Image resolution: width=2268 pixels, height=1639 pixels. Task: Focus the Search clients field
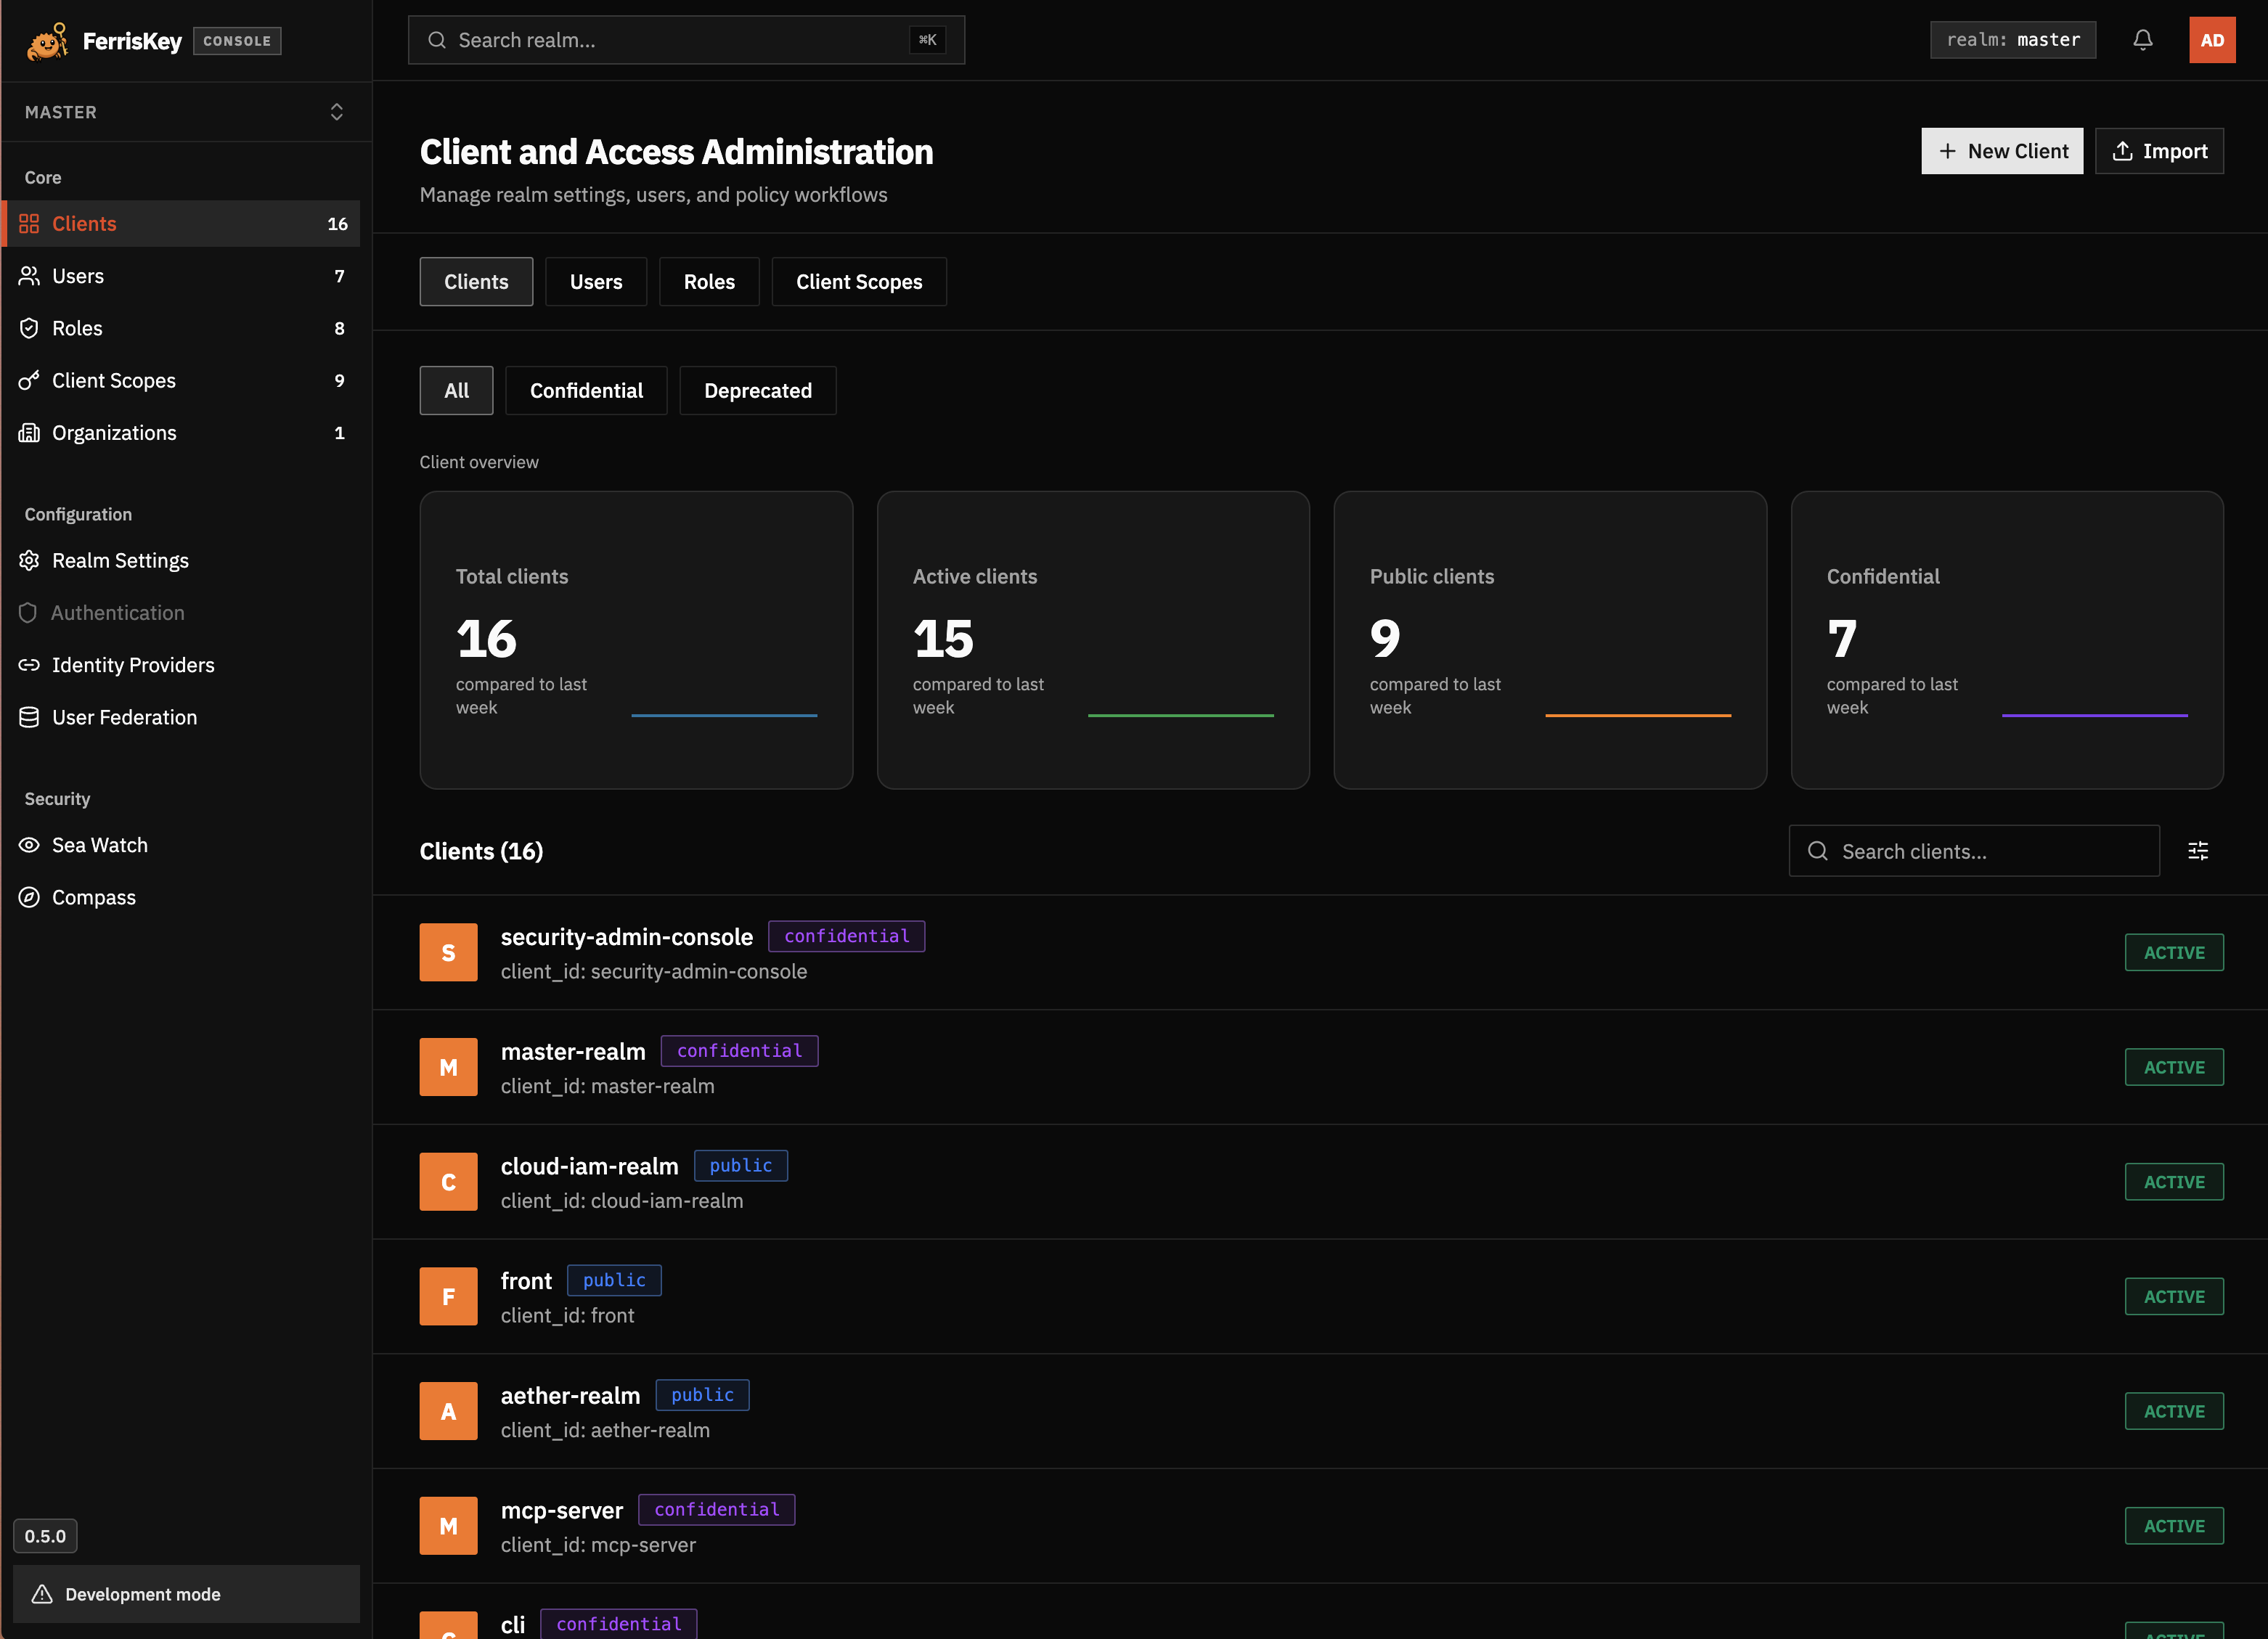click(x=1974, y=851)
